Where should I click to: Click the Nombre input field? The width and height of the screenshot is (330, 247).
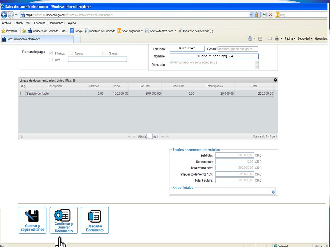[214, 56]
